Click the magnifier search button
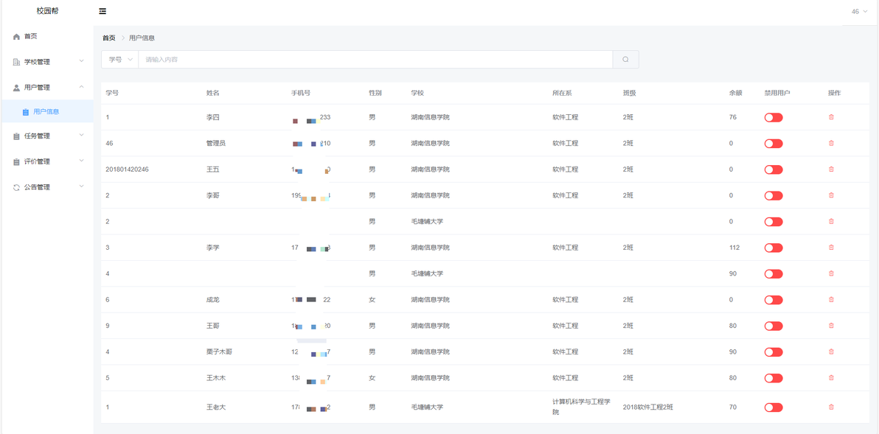This screenshot has height=434, width=879. tap(625, 60)
